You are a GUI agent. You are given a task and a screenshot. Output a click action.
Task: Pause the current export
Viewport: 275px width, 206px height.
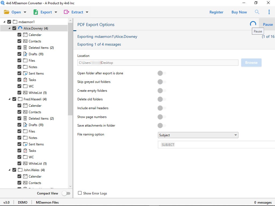267,24
